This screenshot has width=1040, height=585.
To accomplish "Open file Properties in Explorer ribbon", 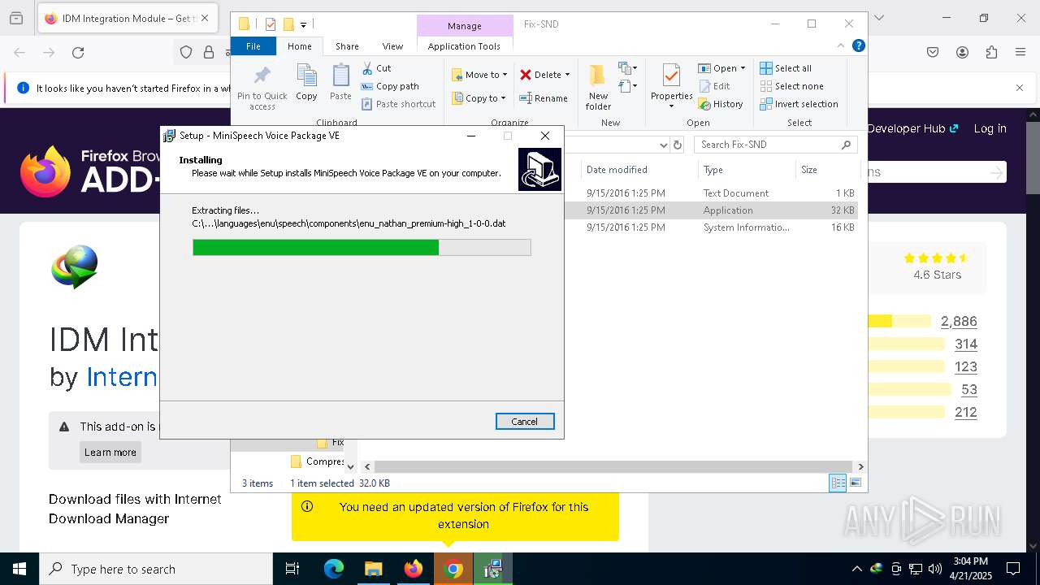I will point(671,88).
